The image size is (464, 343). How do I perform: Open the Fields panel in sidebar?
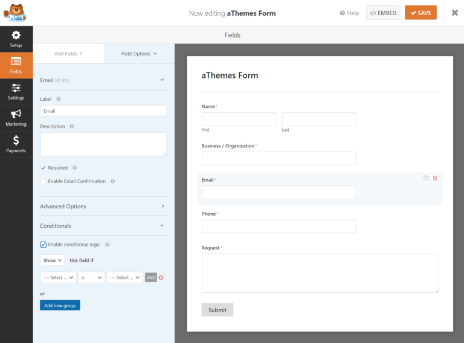coord(16,65)
